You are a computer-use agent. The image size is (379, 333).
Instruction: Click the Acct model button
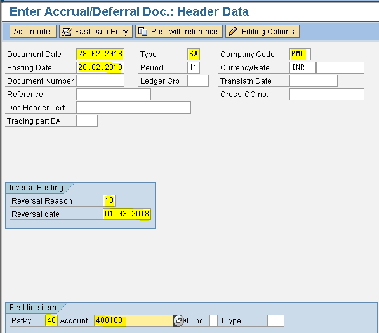point(33,31)
